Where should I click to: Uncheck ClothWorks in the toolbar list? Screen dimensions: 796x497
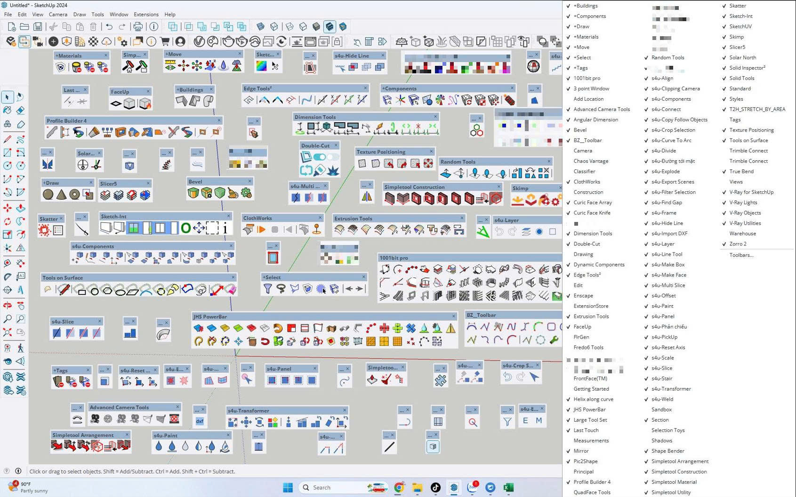[587, 182]
